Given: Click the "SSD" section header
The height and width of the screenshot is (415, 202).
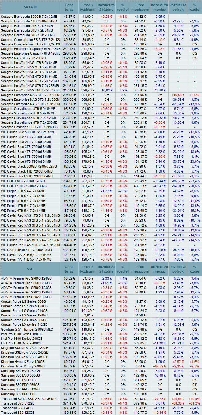Looking at the screenshot, I should tap(30, 269).
